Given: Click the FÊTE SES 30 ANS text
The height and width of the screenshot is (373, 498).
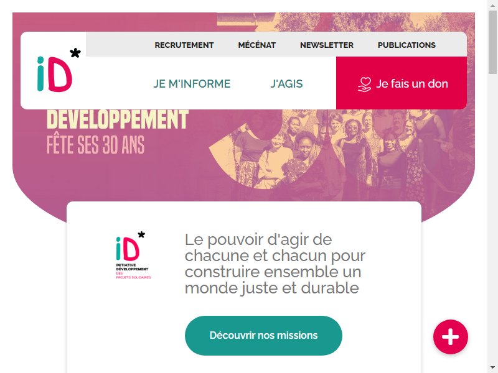Looking at the screenshot, I should click(96, 145).
